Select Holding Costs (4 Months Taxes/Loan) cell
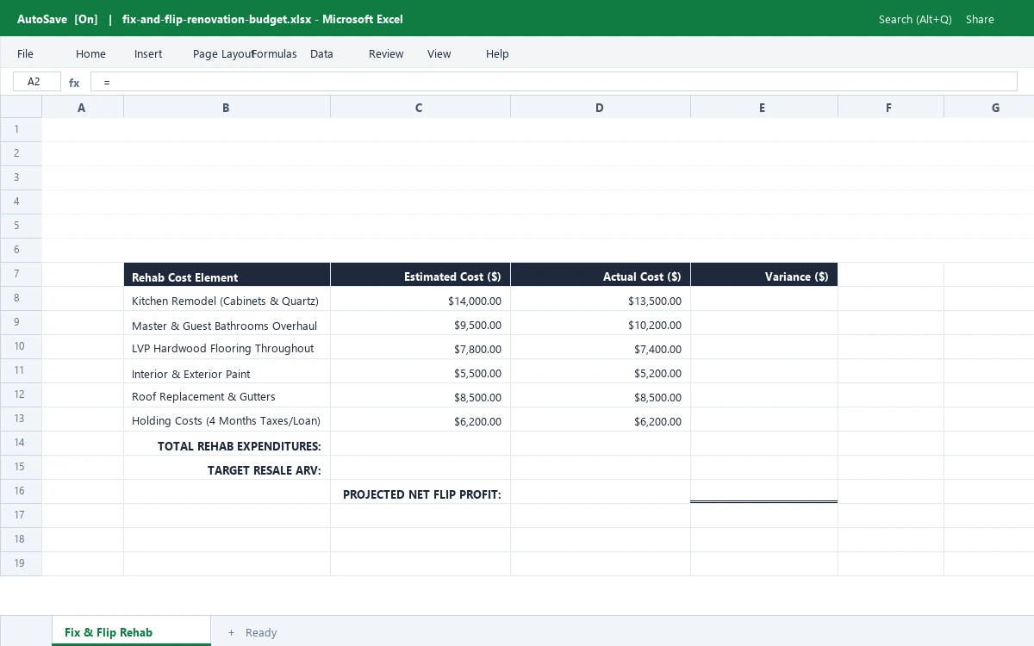The height and width of the screenshot is (646, 1034). pyautogui.click(x=227, y=419)
